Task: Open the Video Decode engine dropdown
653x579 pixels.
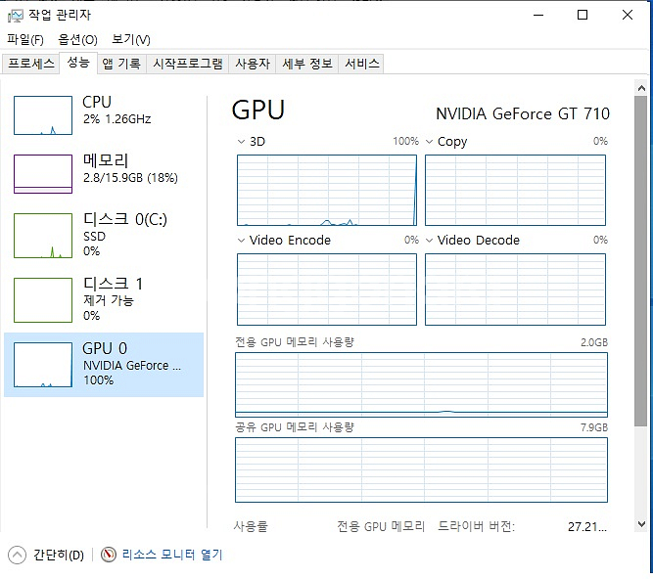Action: [x=430, y=240]
